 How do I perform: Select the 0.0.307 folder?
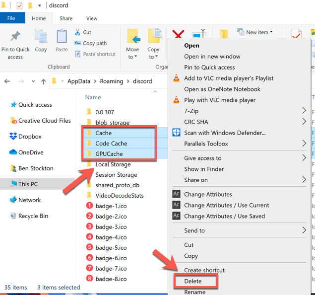click(x=105, y=112)
